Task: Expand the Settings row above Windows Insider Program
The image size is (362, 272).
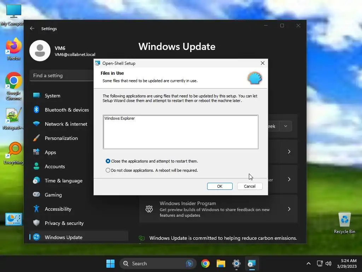Action: (289, 179)
